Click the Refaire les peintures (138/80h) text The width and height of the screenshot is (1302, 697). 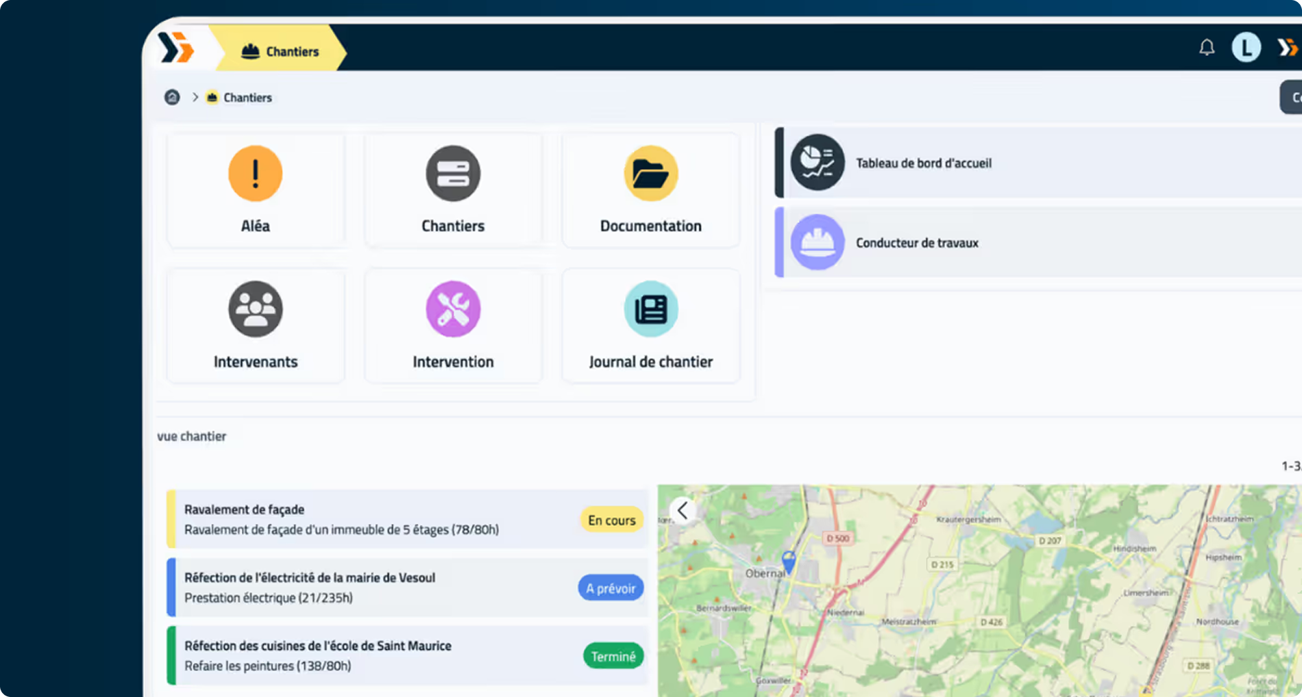267,666
